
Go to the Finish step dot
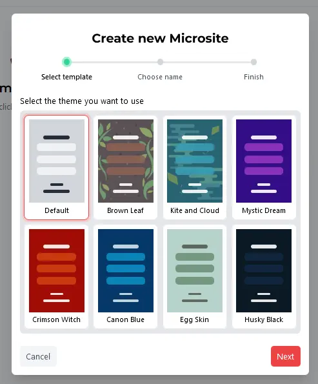click(x=253, y=62)
